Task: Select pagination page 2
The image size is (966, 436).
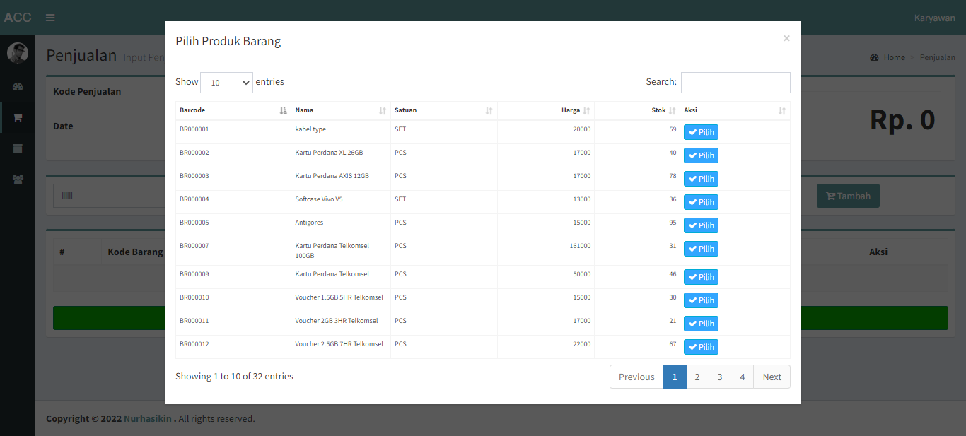Action: tap(697, 377)
